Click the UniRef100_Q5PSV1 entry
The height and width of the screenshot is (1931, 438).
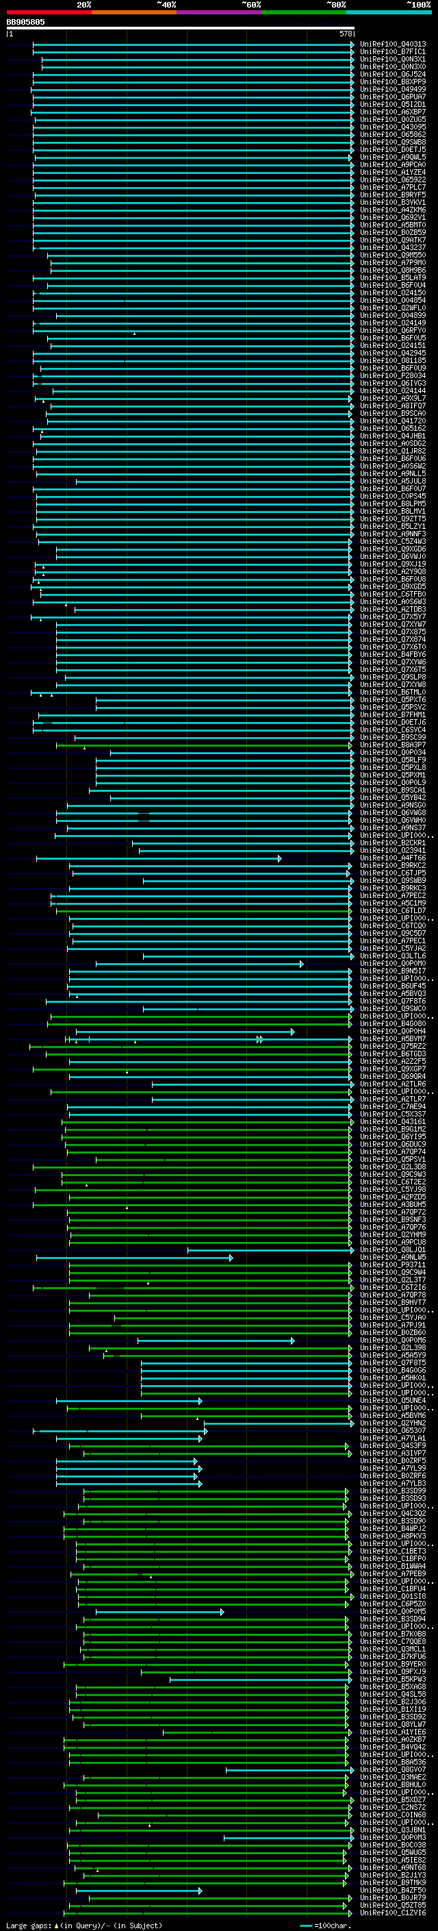[x=393, y=1159]
